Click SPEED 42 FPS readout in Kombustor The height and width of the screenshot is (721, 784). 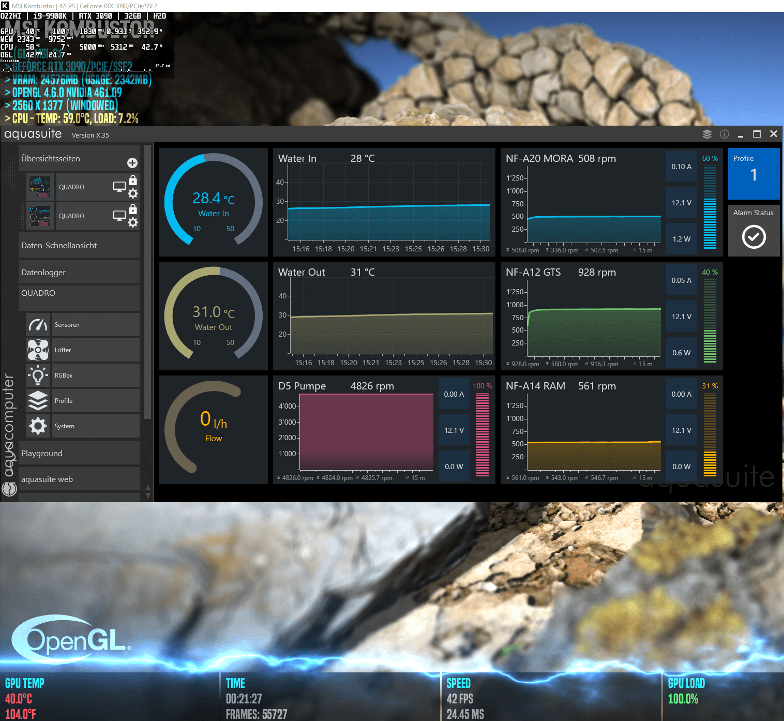pos(460,699)
